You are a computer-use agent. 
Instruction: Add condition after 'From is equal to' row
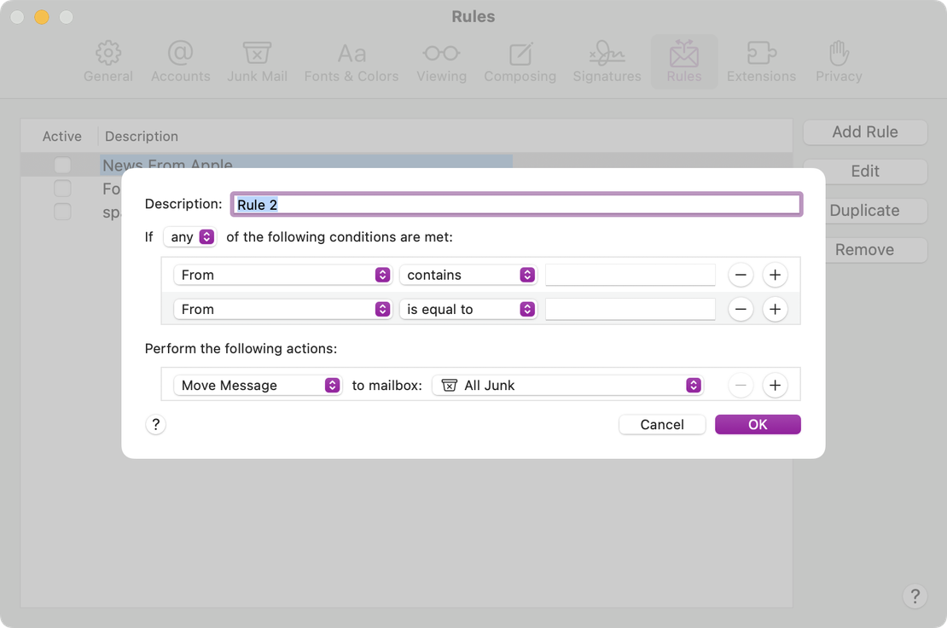[775, 309]
